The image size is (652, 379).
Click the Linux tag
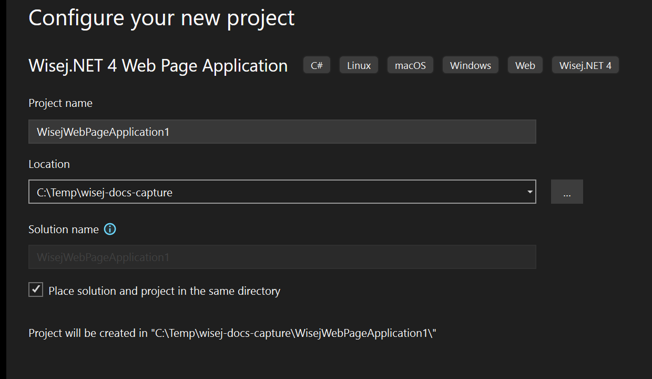click(x=359, y=65)
